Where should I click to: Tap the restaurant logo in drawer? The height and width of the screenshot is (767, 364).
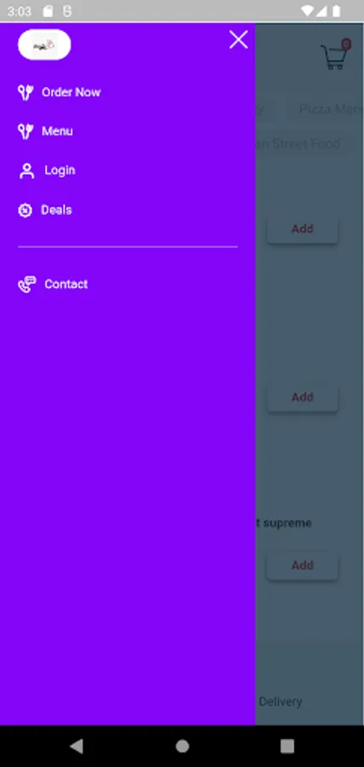tap(44, 44)
